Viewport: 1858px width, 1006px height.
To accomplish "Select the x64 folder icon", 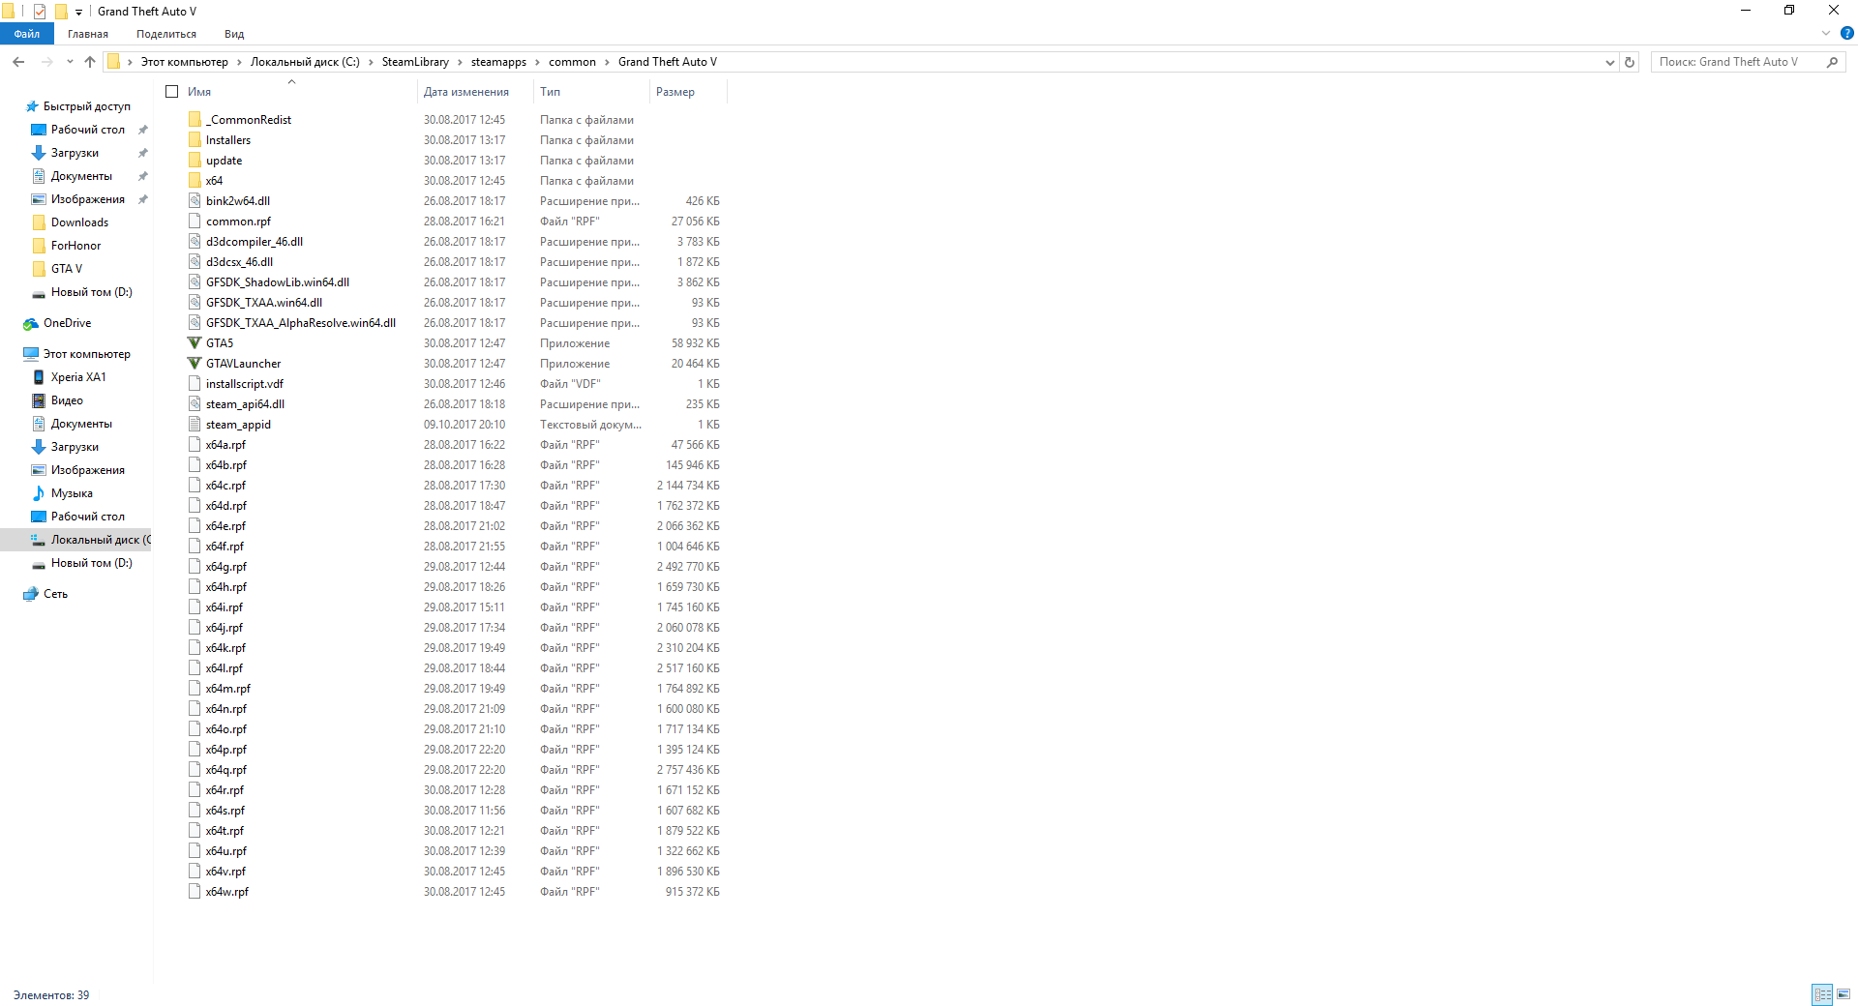I will coord(195,181).
